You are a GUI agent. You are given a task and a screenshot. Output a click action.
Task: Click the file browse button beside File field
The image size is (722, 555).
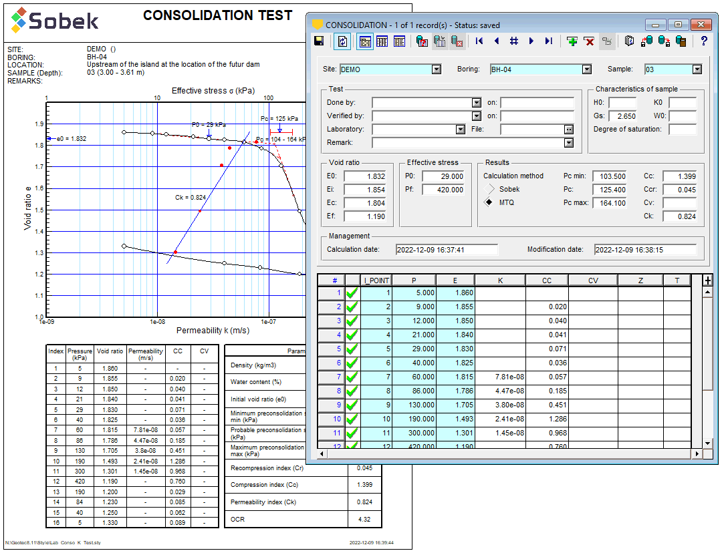coord(569,130)
